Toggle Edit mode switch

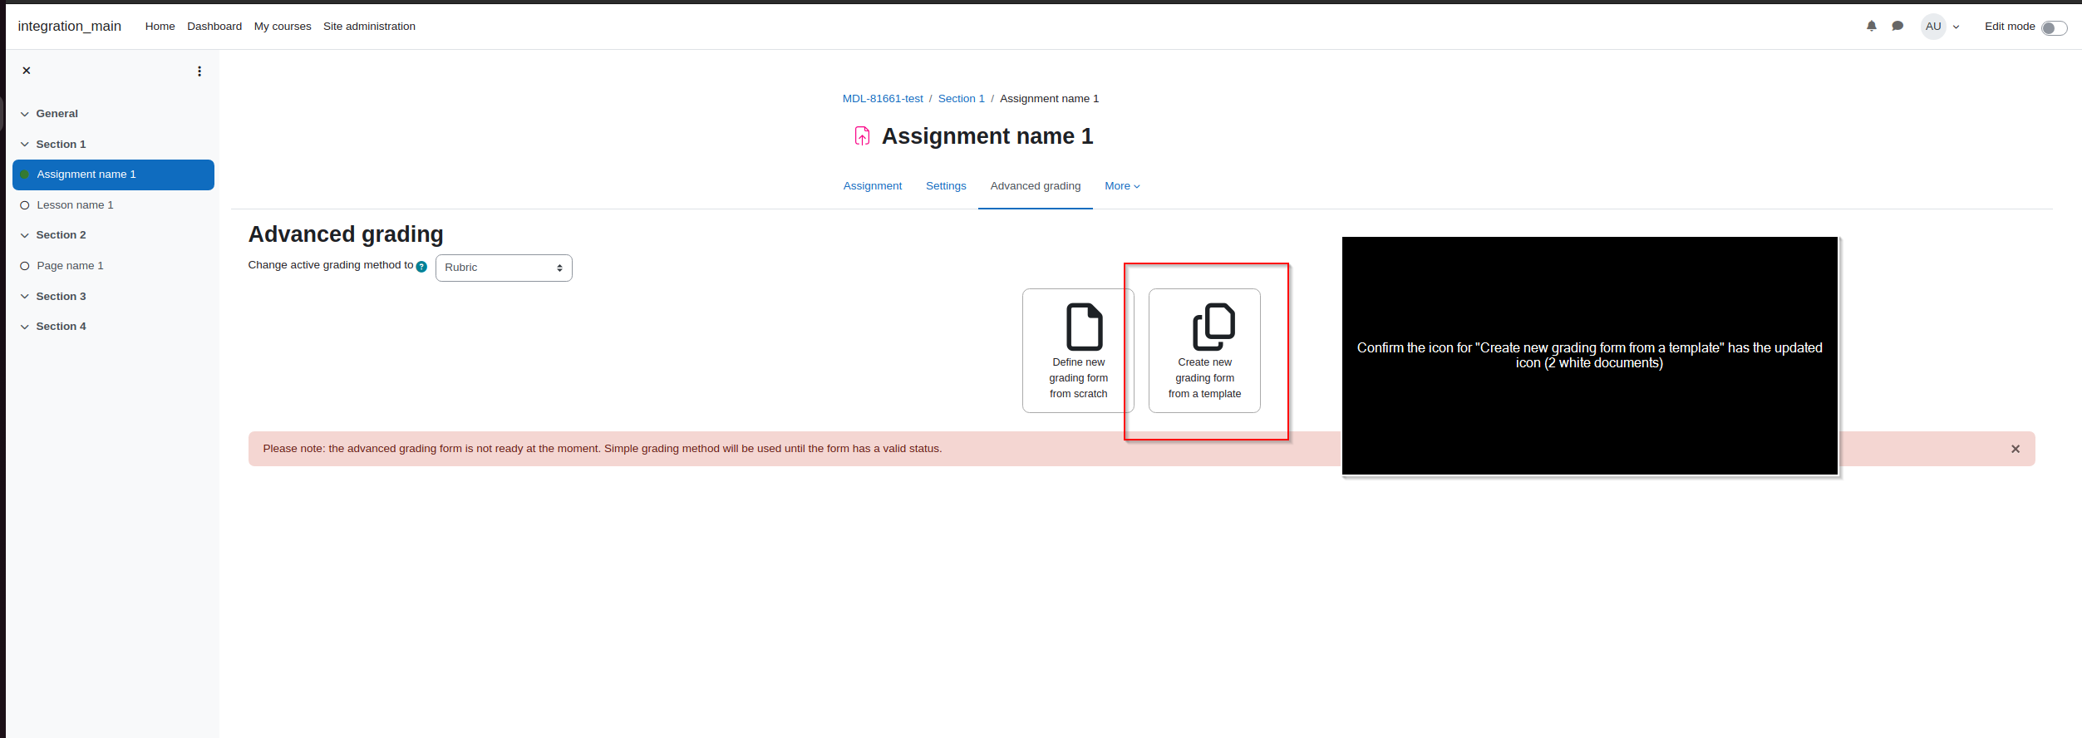(x=2054, y=28)
